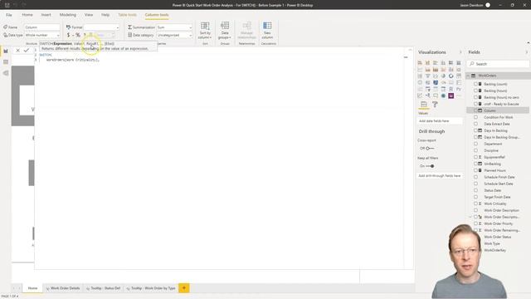
Task: Click the New column button
Action: 267,31
